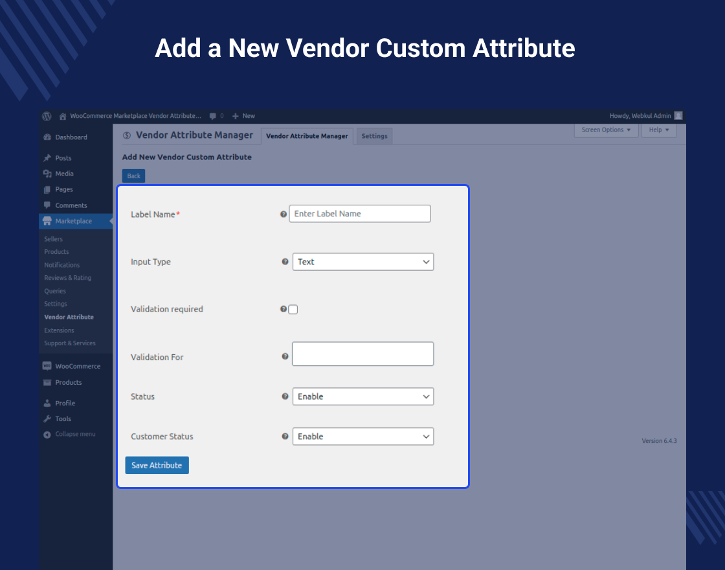Click the plus New icon in admin bar
Viewport: 725px width, 570px height.
point(236,116)
